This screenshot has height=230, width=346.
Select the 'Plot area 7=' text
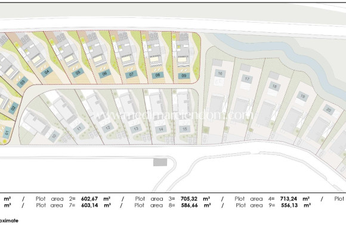[56, 206]
